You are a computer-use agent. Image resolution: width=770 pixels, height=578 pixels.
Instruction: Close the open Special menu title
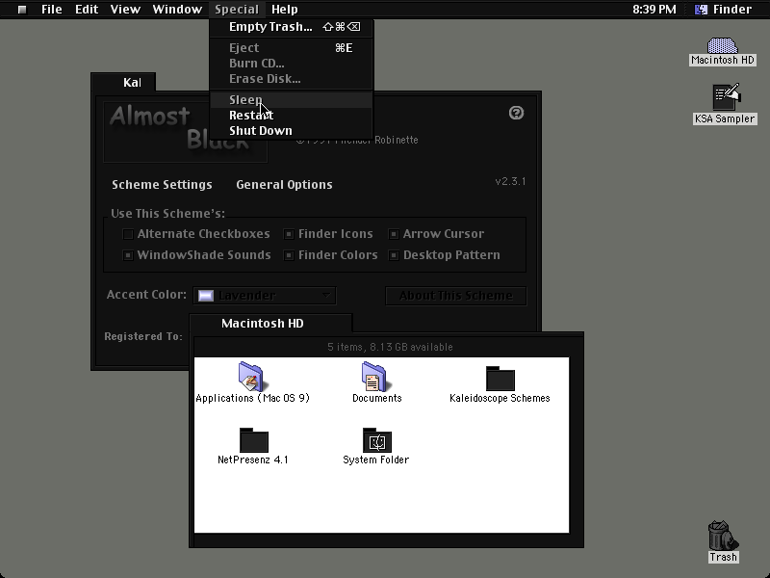[237, 10]
